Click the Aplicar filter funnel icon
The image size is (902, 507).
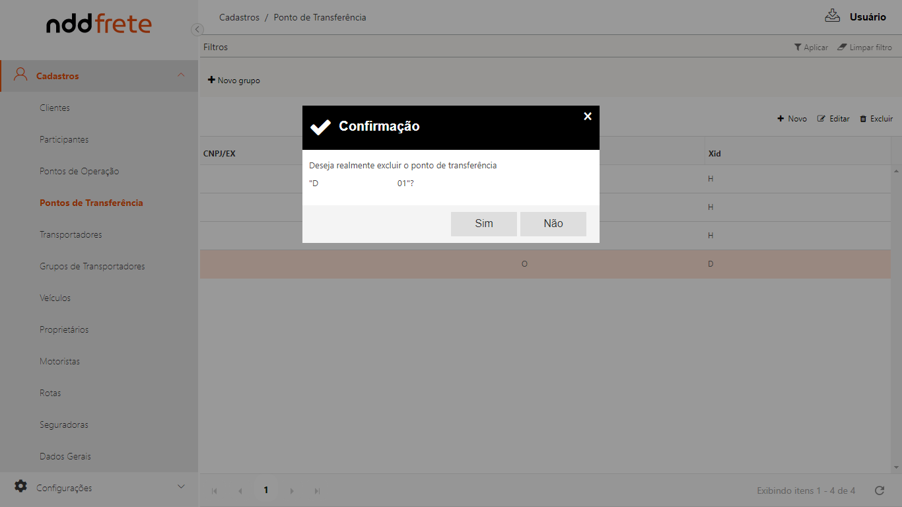point(798,48)
